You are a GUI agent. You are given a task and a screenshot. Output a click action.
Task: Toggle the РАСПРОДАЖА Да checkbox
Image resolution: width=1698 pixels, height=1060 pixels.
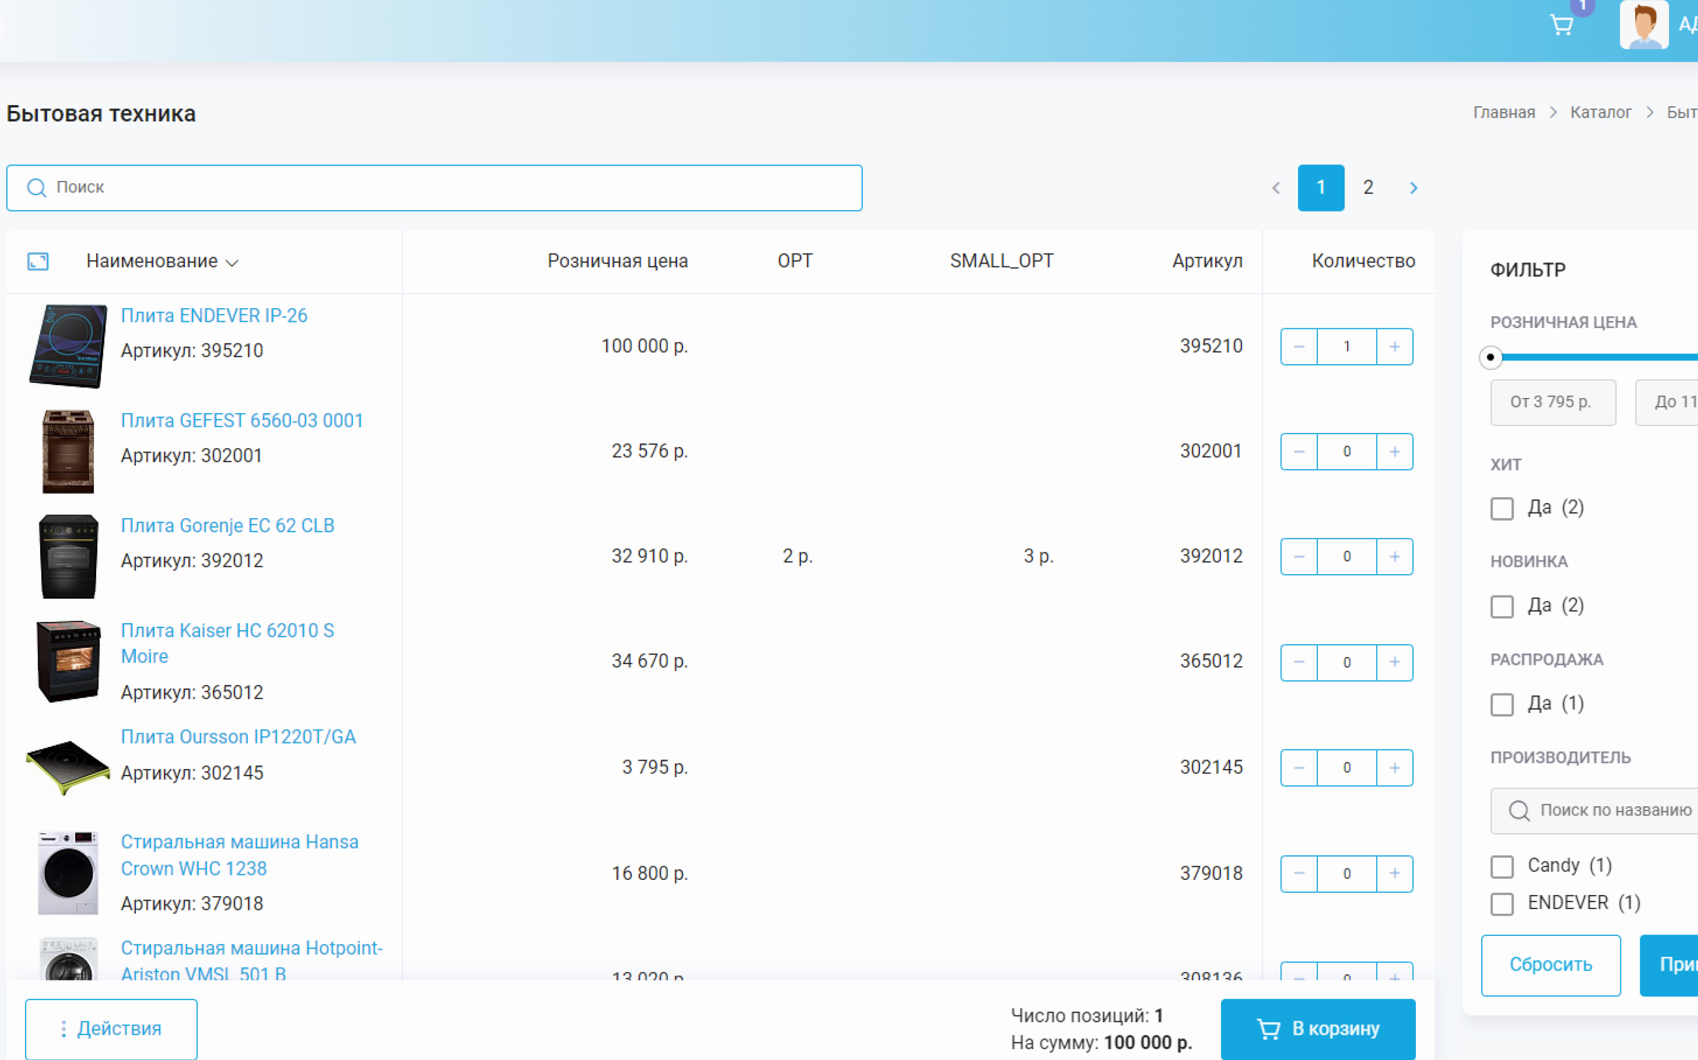(1502, 705)
